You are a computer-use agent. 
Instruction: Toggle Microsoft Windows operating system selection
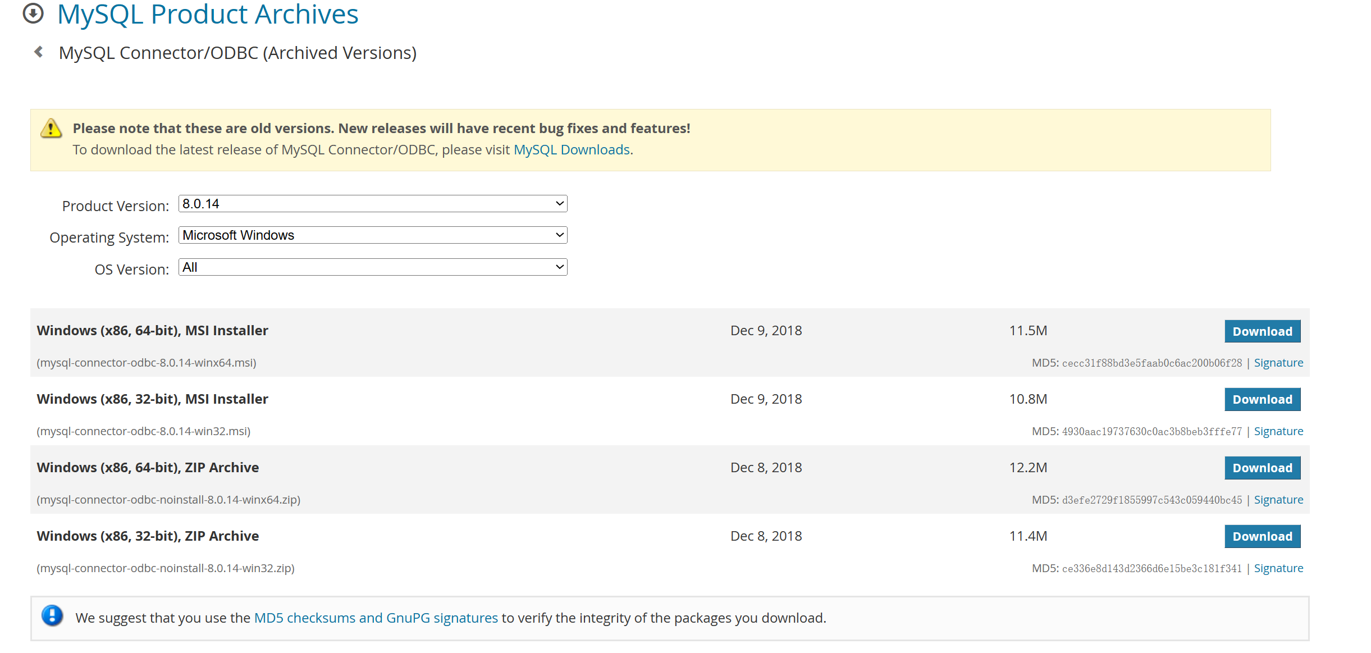(x=372, y=235)
